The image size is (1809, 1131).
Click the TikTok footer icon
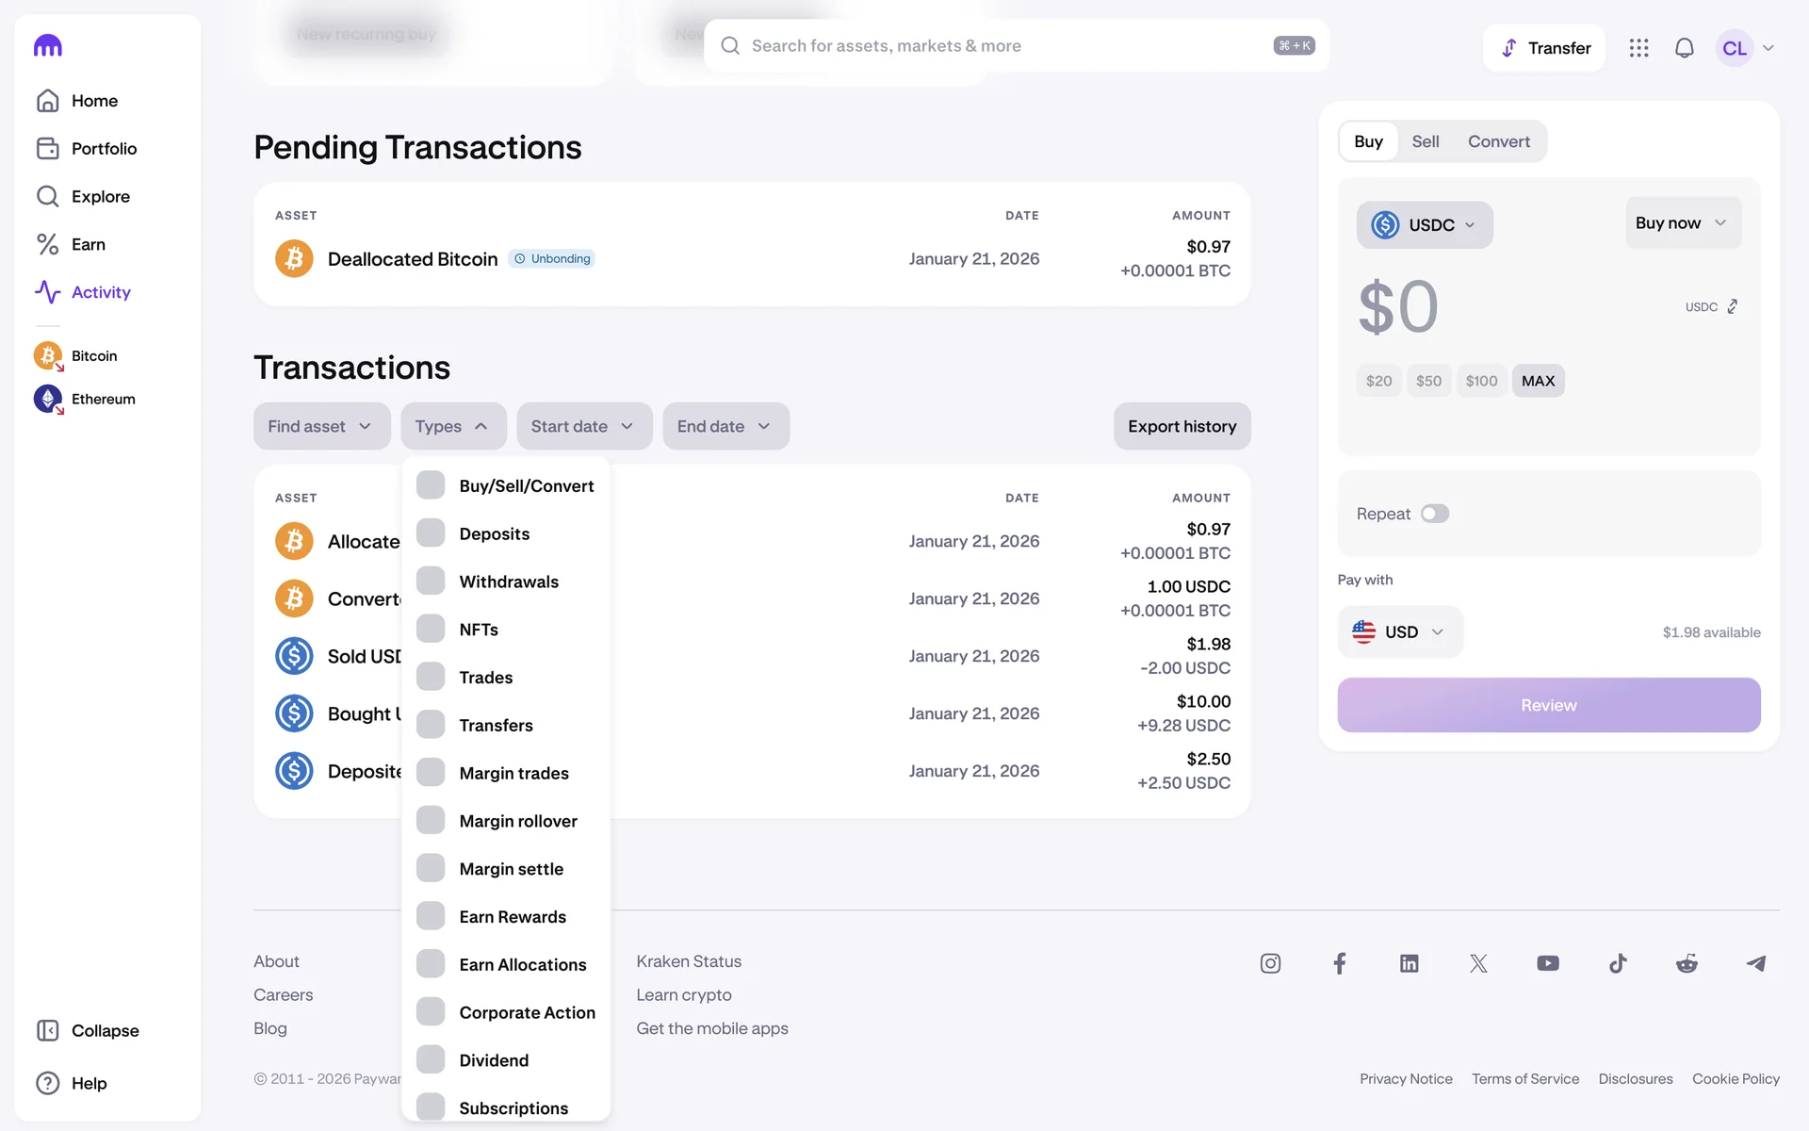pos(1618,963)
